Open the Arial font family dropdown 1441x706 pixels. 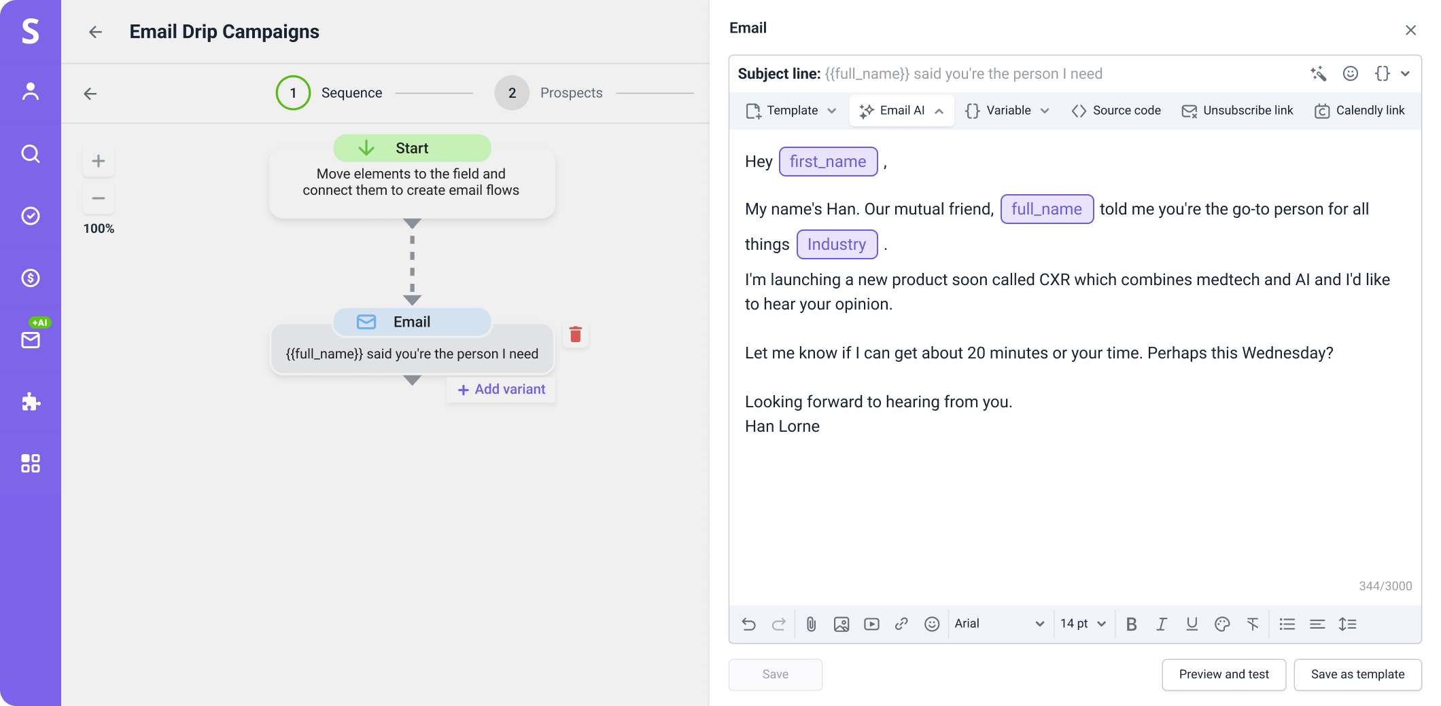click(x=999, y=623)
